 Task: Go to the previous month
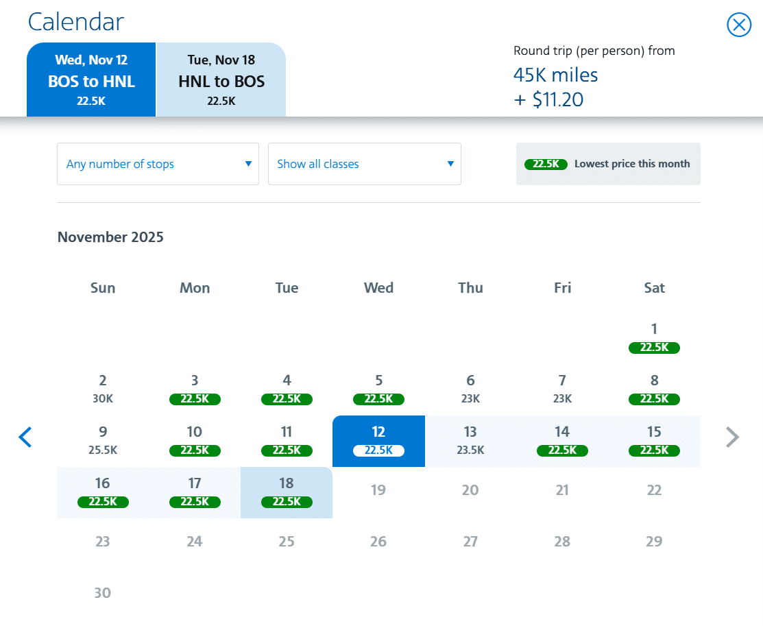click(25, 437)
